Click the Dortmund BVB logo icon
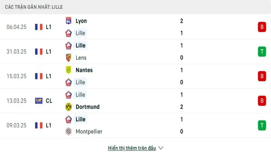 [x=69, y=107]
